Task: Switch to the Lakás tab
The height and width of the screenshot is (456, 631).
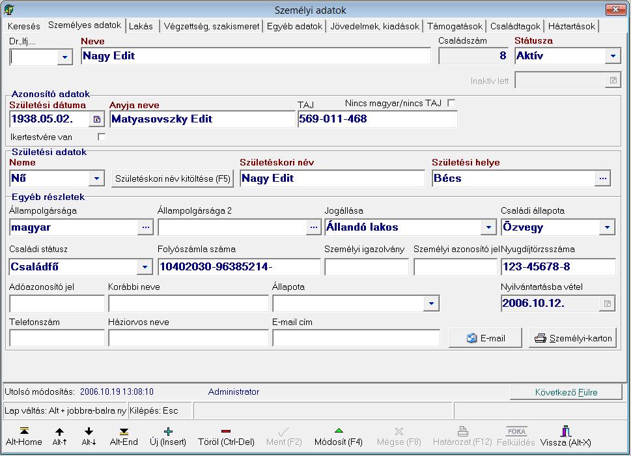Action: pos(141,26)
